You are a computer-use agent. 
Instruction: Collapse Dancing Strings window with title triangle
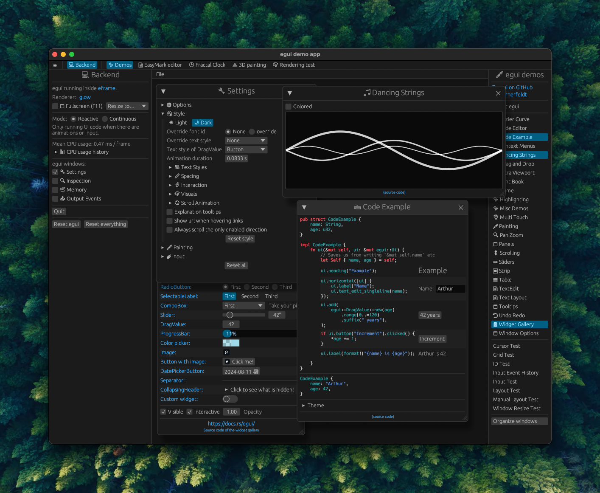290,93
